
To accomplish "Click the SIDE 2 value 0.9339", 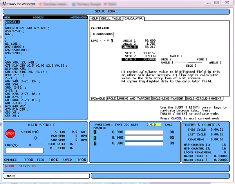I will (150, 56).
